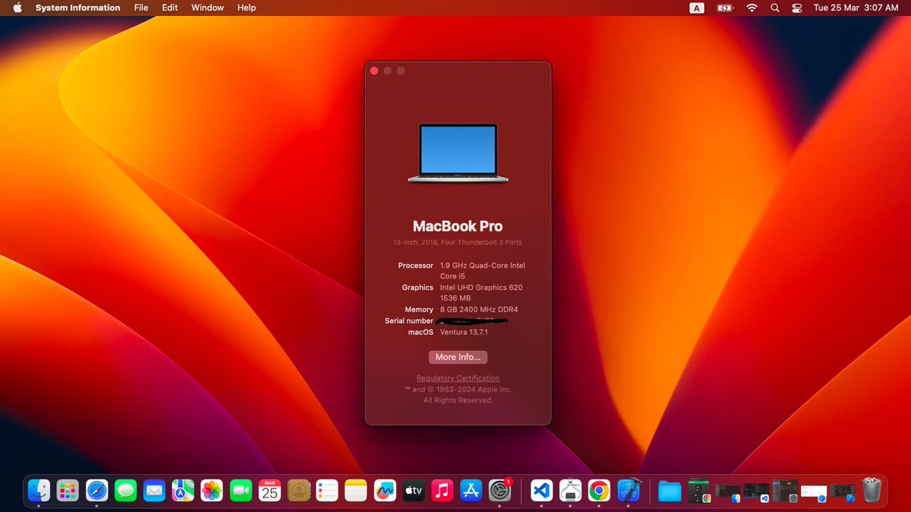Screen dimensions: 911x512
Task: Click '8 GB 2400 MHz DDR4' memory value
Action: [479, 309]
